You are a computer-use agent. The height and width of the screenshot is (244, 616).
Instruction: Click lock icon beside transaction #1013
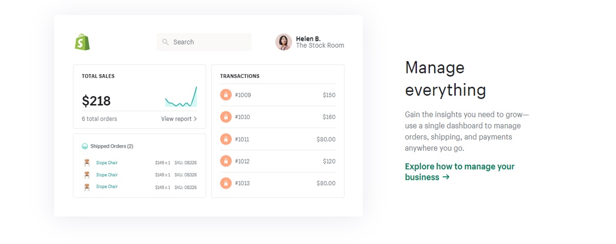coord(225,183)
